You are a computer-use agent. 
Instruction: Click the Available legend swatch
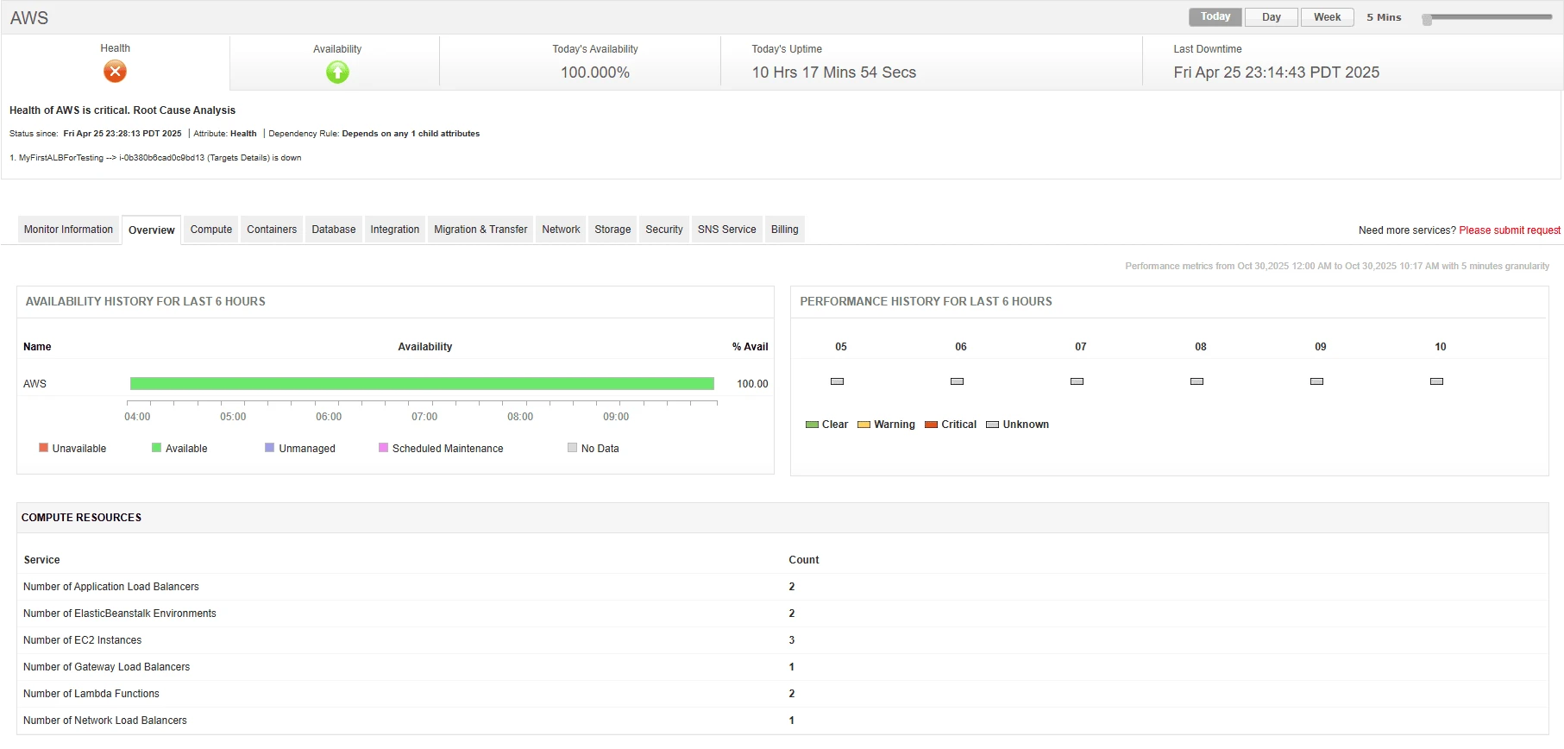(x=156, y=448)
